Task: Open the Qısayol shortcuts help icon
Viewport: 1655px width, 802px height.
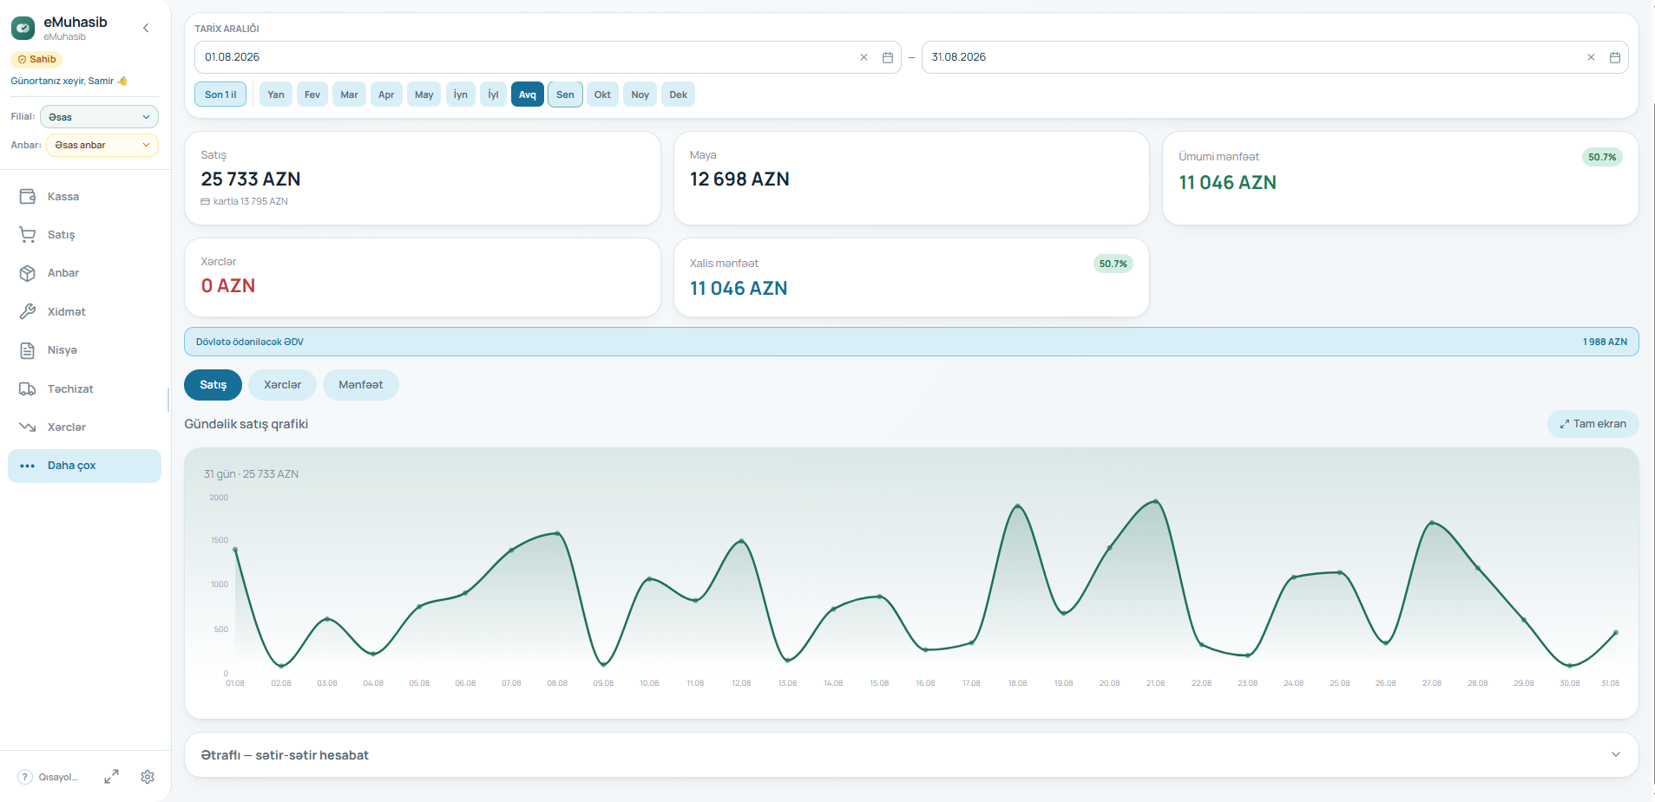Action: pyautogui.click(x=25, y=777)
